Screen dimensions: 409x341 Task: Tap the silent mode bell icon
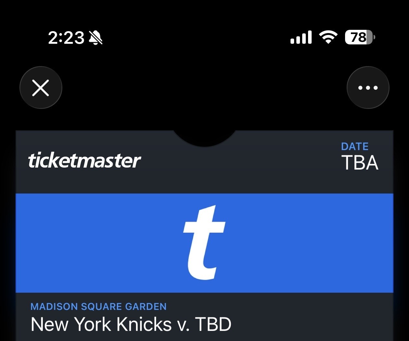(96, 38)
